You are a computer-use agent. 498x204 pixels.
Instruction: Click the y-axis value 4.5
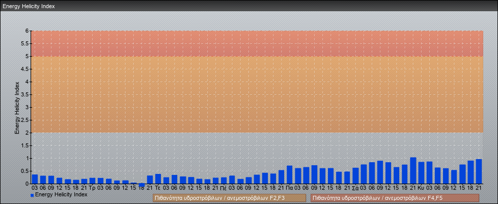[x=25, y=69]
